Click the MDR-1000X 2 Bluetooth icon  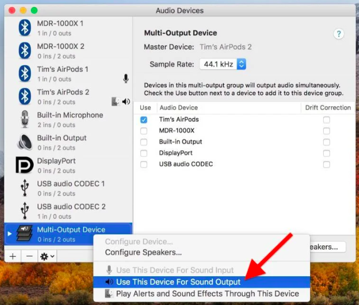25,51
